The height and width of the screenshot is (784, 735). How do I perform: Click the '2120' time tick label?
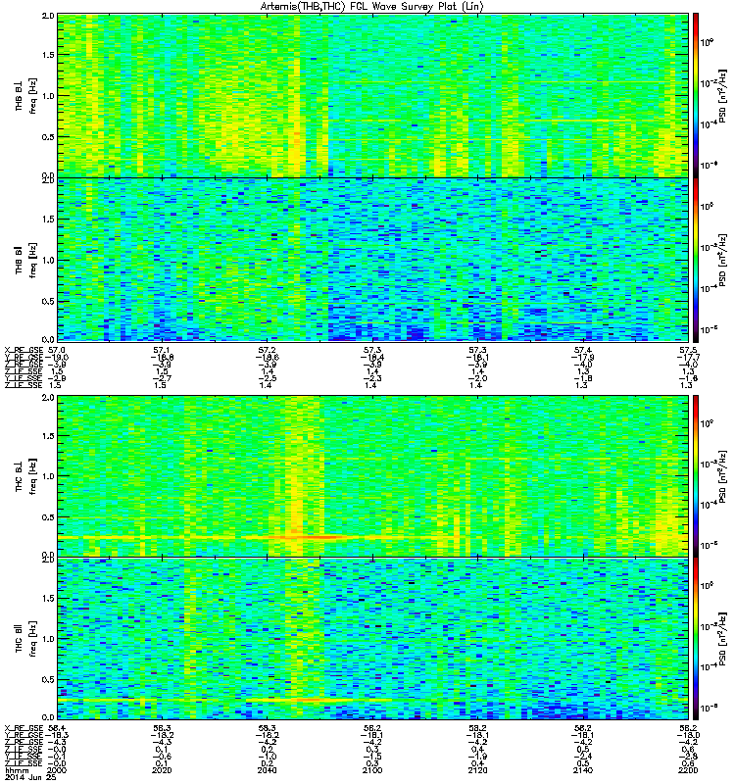tap(477, 770)
